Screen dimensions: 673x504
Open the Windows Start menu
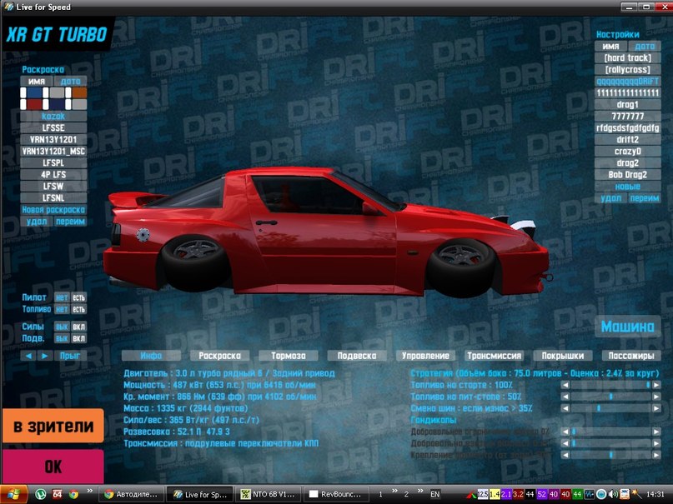[x=13, y=494]
